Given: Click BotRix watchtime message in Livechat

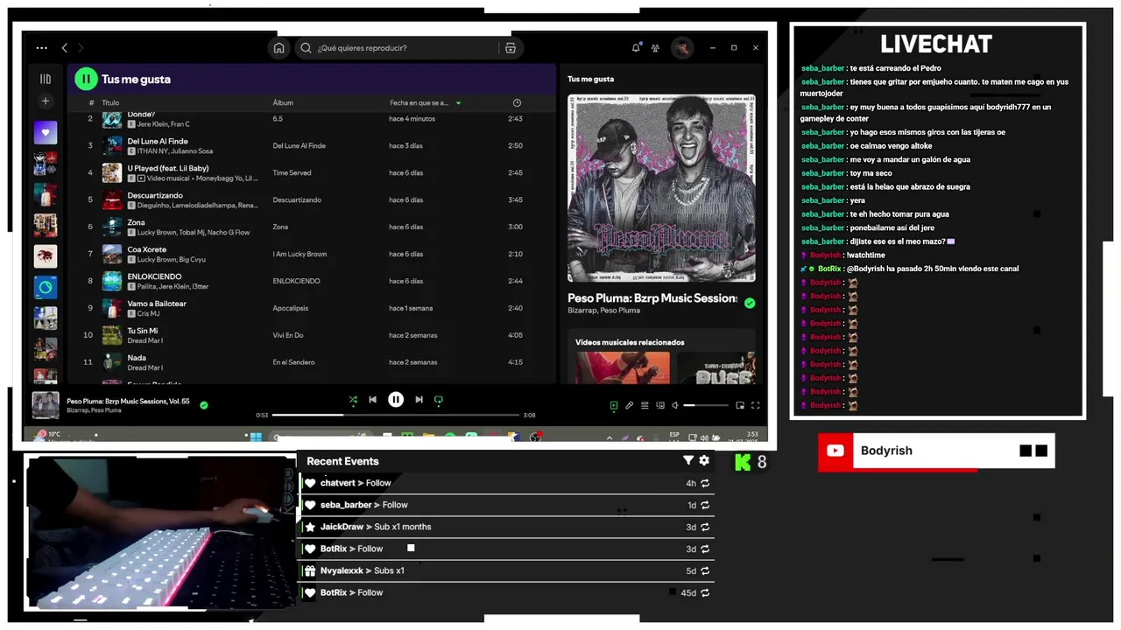Looking at the screenshot, I should (909, 269).
